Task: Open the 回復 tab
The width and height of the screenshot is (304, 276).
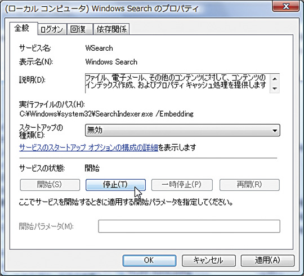Action: 80,30
